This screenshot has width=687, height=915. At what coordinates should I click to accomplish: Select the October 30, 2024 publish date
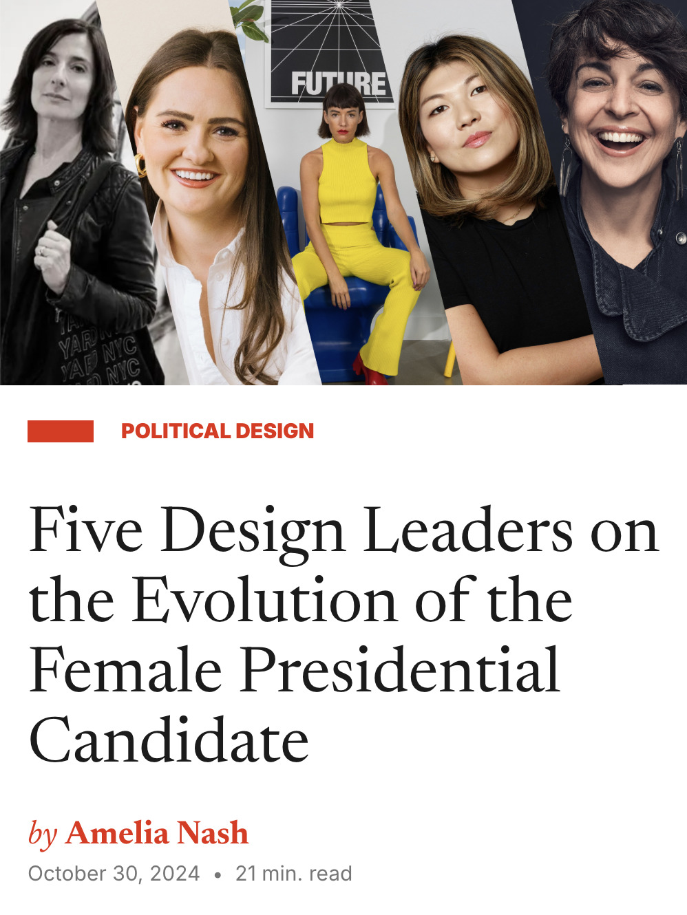(x=114, y=874)
